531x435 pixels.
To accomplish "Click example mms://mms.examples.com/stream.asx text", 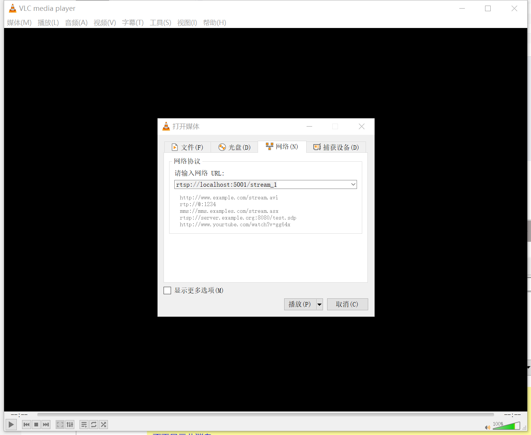I will point(229,211).
